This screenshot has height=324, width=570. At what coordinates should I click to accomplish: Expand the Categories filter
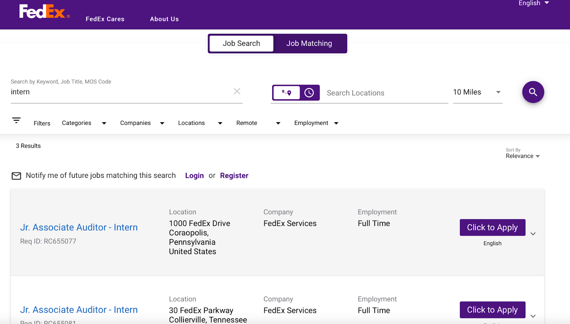tap(84, 123)
